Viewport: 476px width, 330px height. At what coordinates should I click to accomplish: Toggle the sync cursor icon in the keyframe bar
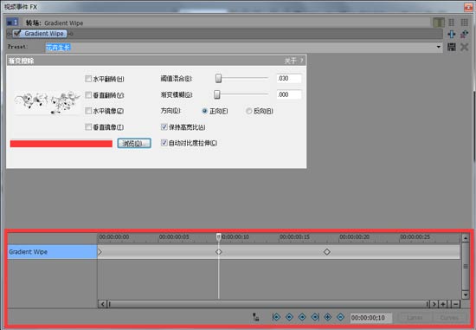[255, 317]
